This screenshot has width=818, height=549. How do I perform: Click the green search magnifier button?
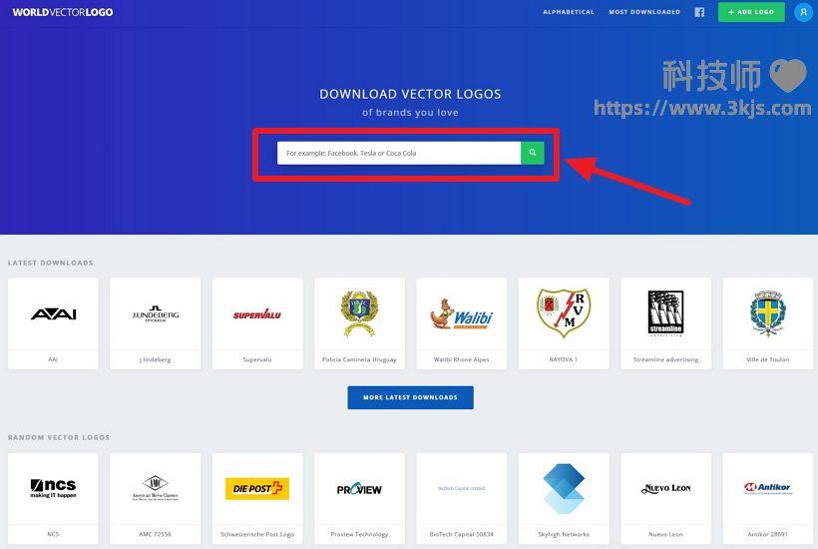pos(532,153)
